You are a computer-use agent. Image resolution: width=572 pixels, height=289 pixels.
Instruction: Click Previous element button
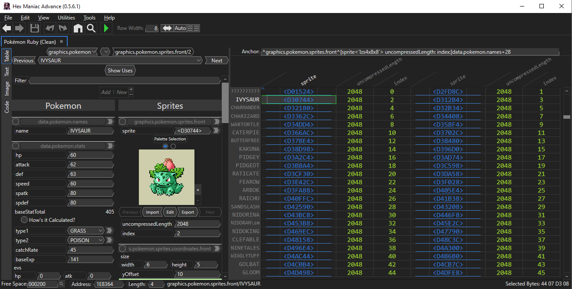pyautogui.click(x=24, y=61)
